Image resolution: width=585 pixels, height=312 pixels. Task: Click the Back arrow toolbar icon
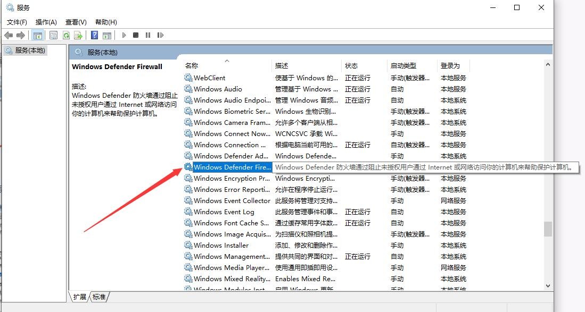click(8, 36)
